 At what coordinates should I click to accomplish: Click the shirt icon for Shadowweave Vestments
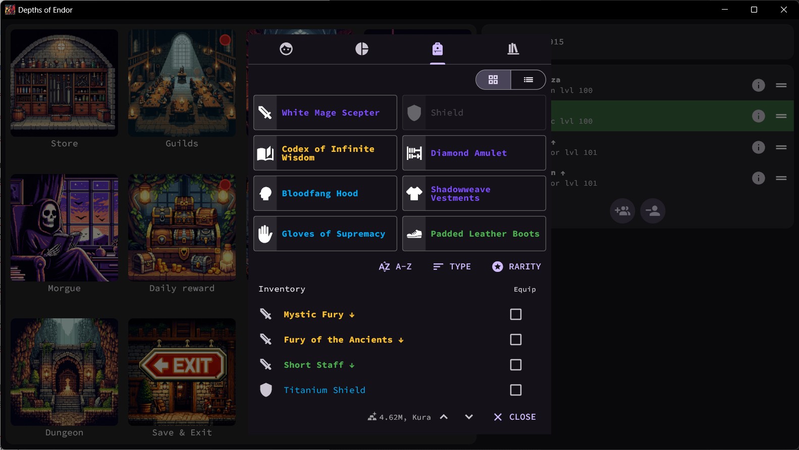[414, 193]
